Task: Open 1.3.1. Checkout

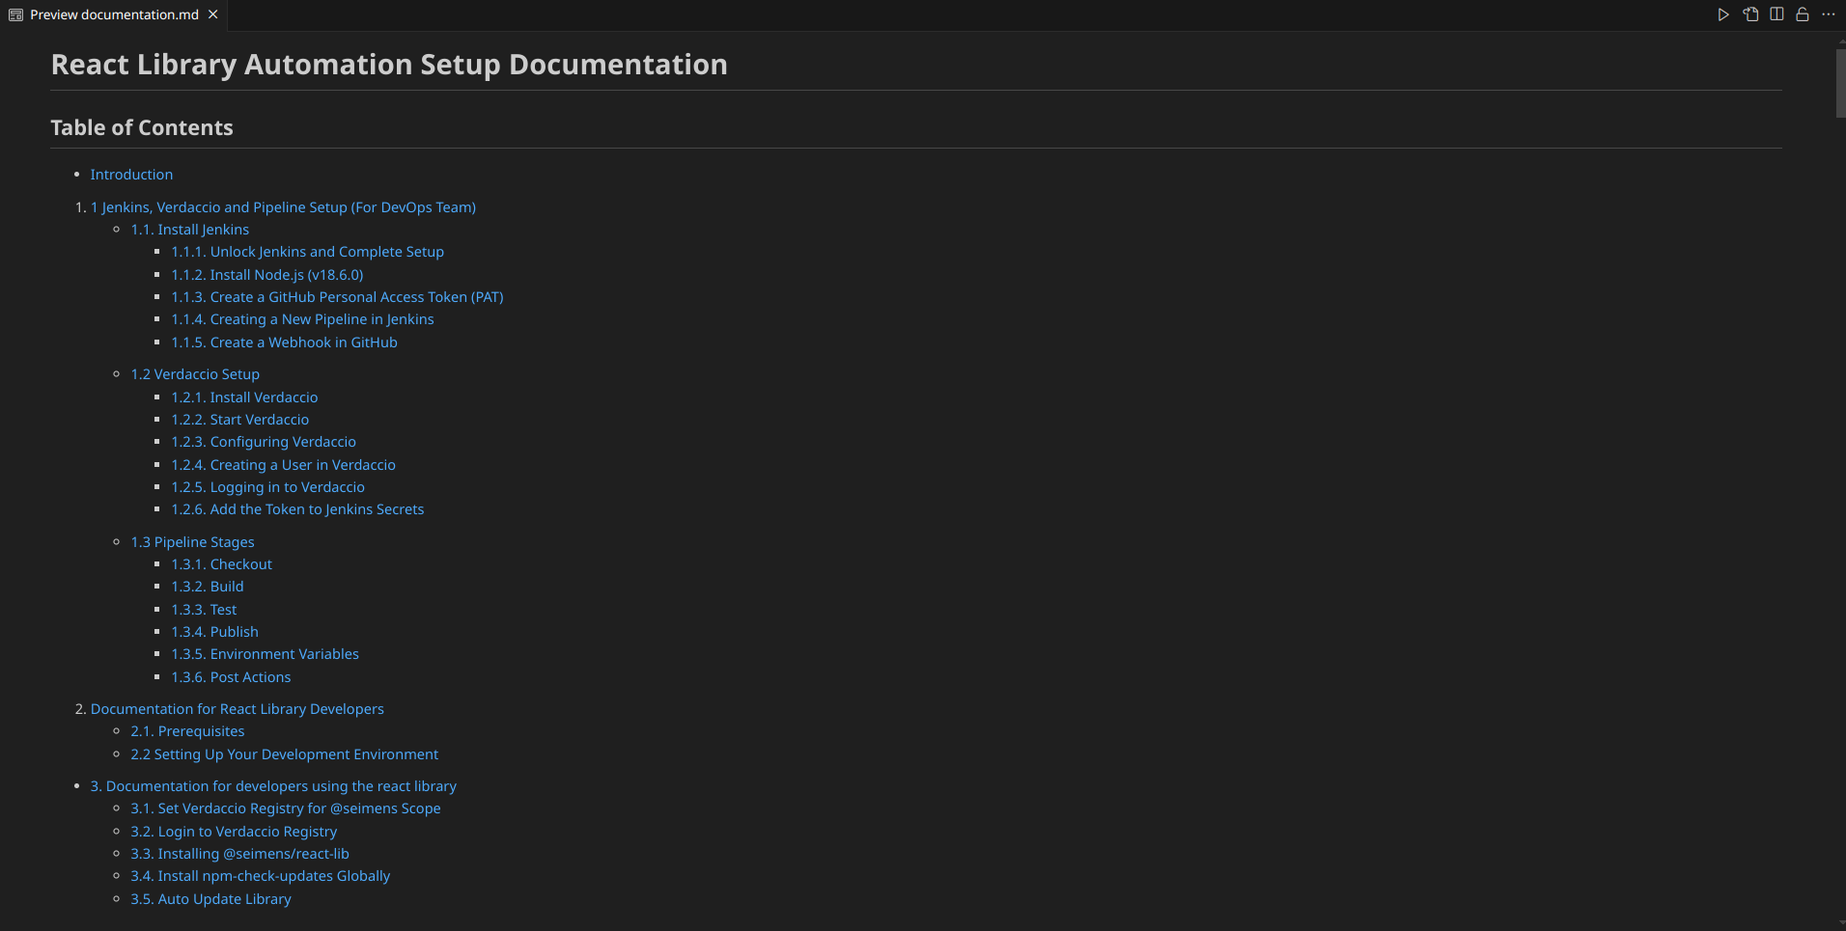Action: pos(222,564)
